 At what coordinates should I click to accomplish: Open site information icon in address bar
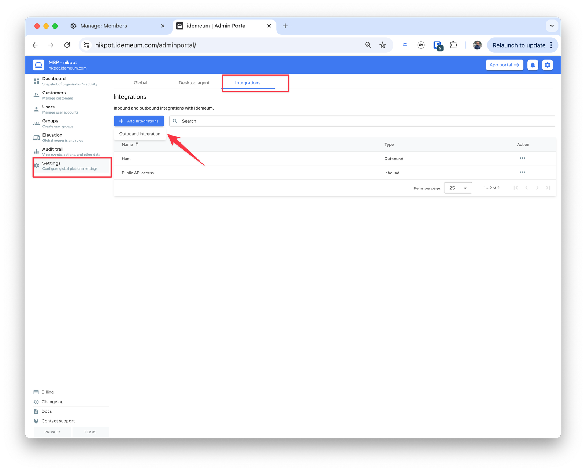coord(86,45)
